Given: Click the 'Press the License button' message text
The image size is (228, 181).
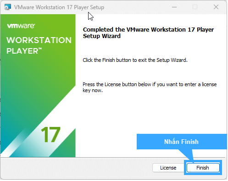Looking at the screenshot, I should point(150,88).
